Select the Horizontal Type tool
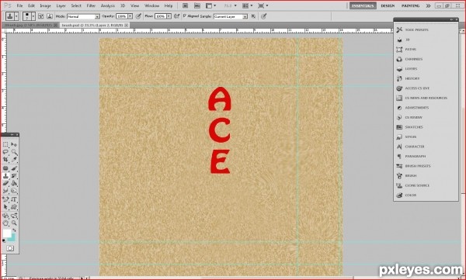466x280 pixels. [14, 199]
